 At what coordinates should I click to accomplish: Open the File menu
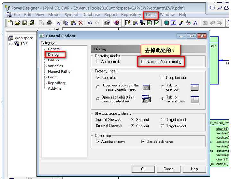tap(17, 15)
